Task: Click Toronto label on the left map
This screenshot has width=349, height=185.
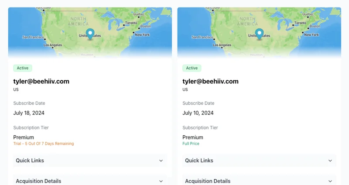Action: (x=131, y=23)
